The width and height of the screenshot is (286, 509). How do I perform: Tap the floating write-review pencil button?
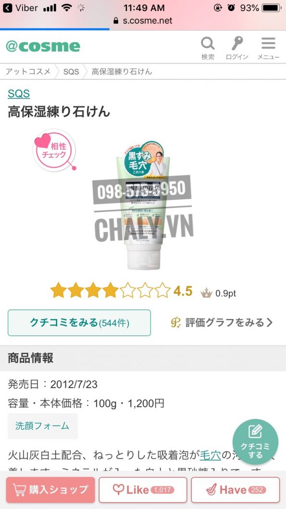(x=255, y=442)
